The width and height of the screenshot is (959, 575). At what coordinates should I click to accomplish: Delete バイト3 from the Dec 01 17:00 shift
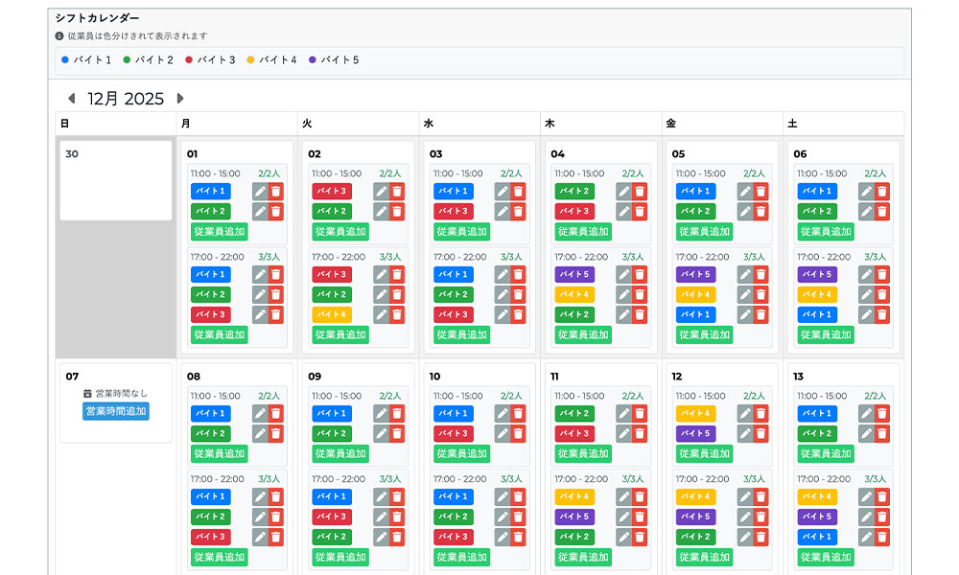tap(276, 314)
